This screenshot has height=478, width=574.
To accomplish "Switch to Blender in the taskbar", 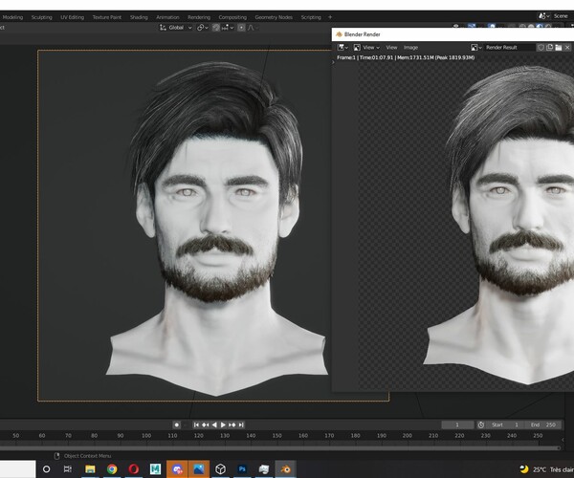I will coord(285,468).
